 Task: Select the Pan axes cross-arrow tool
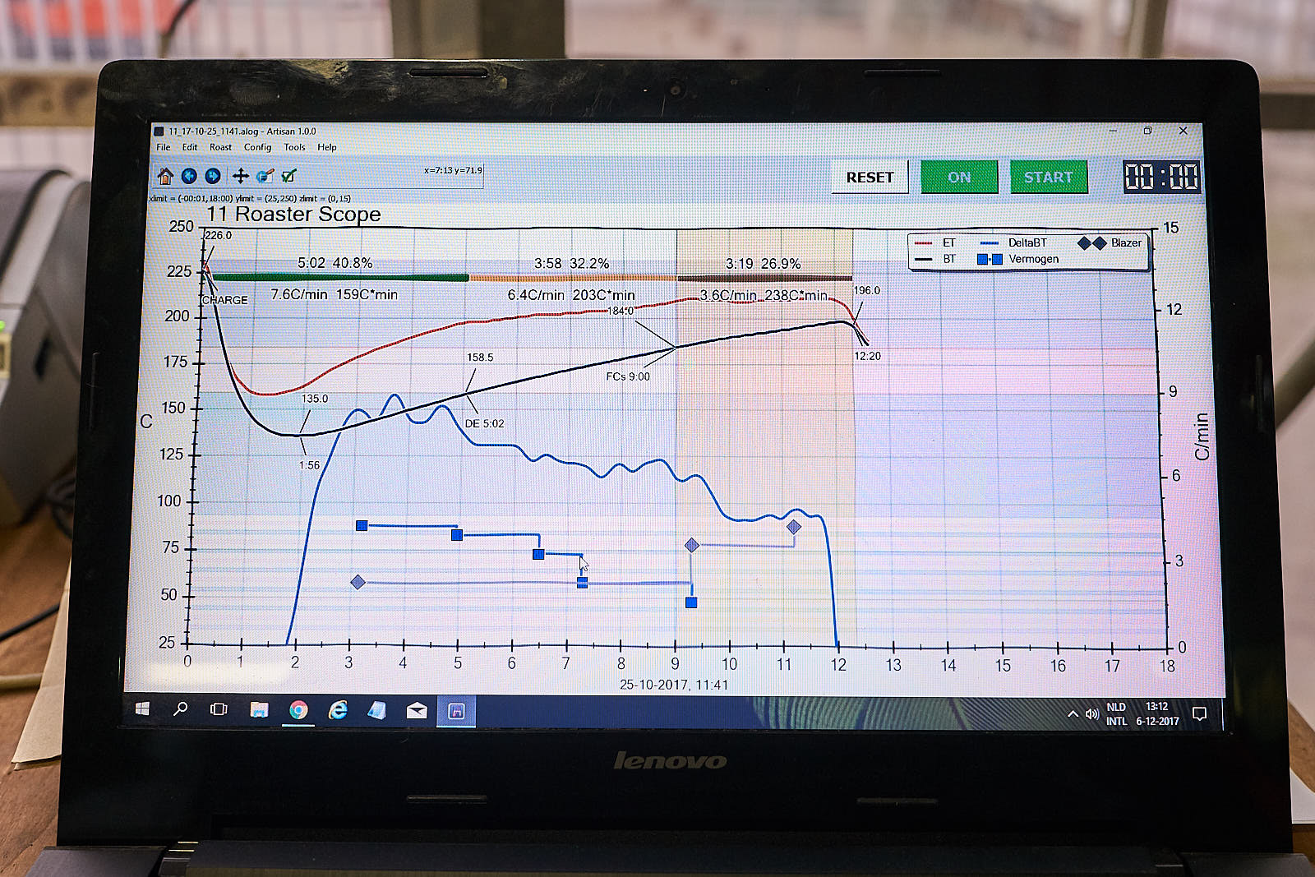click(240, 176)
